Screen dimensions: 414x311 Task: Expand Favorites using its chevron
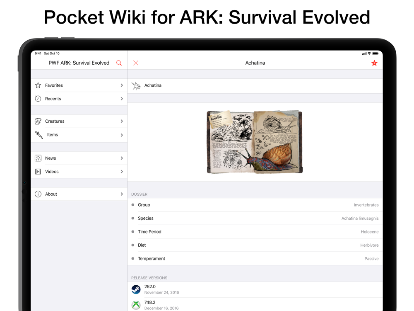click(x=122, y=85)
